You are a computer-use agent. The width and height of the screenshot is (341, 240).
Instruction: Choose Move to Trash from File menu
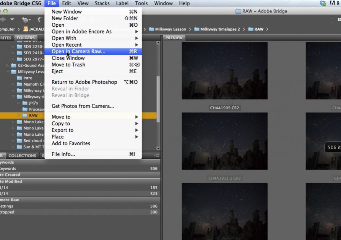93,65
